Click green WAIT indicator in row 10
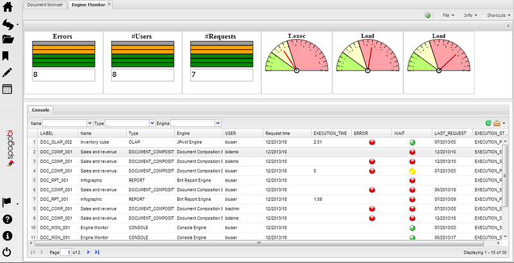Viewport: 514px width, 263px height. pos(412,228)
